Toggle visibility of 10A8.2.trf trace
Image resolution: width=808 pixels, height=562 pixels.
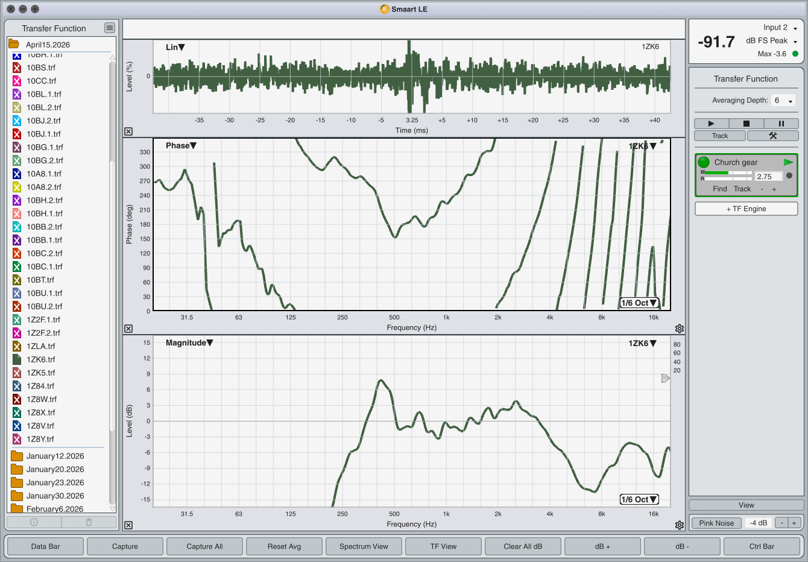(x=17, y=187)
